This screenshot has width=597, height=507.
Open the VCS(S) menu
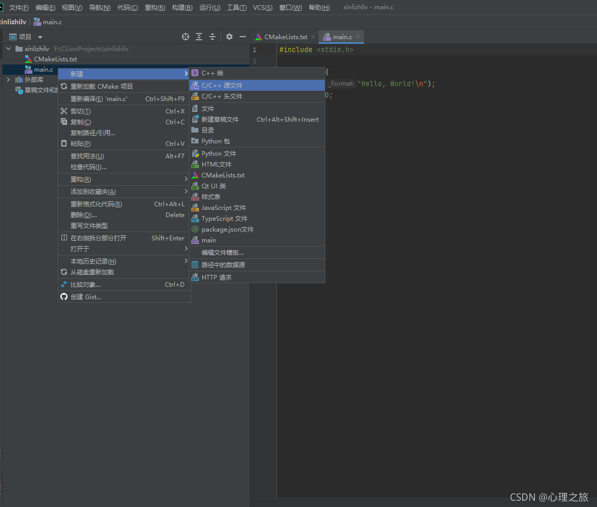pyautogui.click(x=263, y=8)
